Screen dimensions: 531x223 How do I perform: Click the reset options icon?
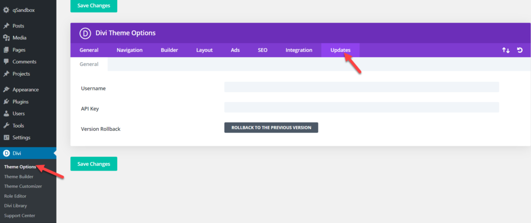pyautogui.click(x=520, y=50)
